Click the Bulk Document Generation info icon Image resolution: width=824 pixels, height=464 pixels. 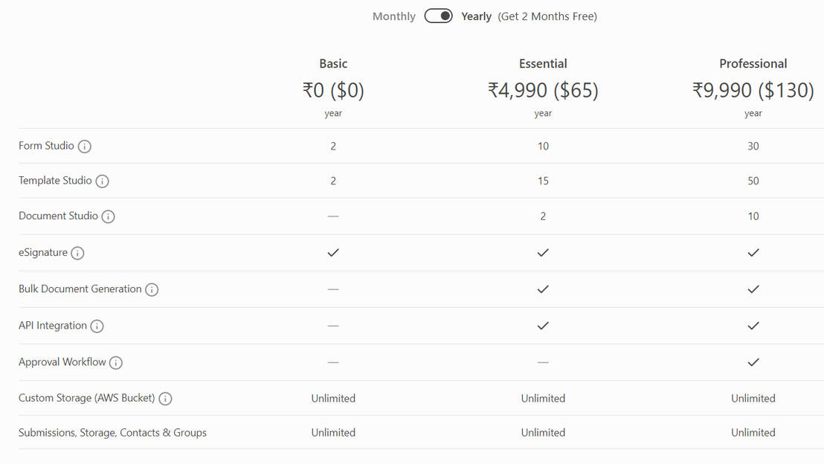point(151,289)
